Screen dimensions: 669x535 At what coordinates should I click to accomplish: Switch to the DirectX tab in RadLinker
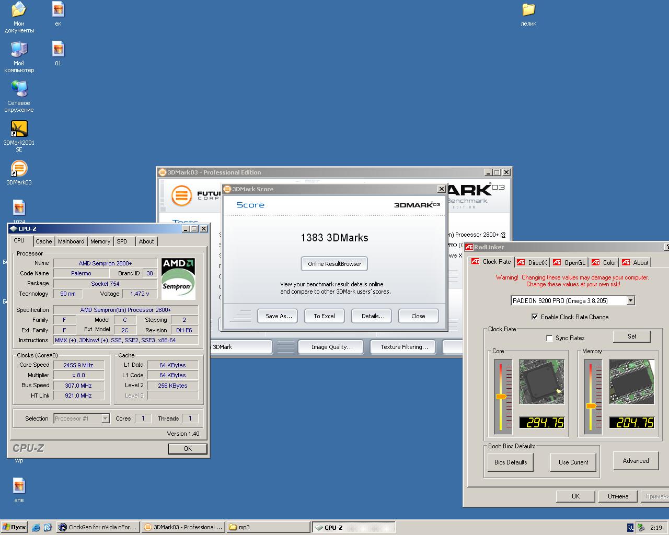(532, 263)
